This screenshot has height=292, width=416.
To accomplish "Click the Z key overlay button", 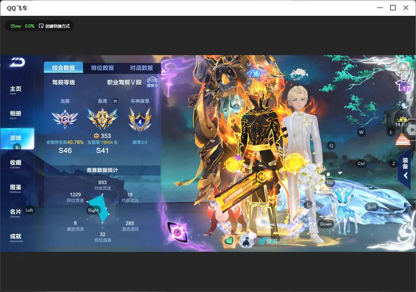I will point(393,163).
